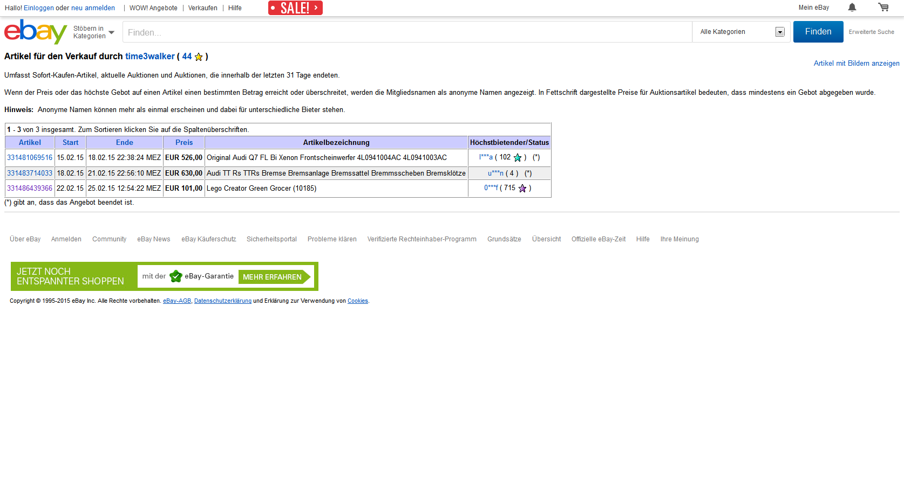This screenshot has height=487, width=904.
Task: Click Lego Creator Green Grocer (10185) title
Action: click(x=261, y=188)
